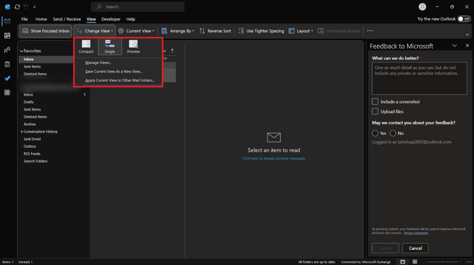Click Show Focused Inbox button
474x265 pixels.
pyautogui.click(x=46, y=31)
